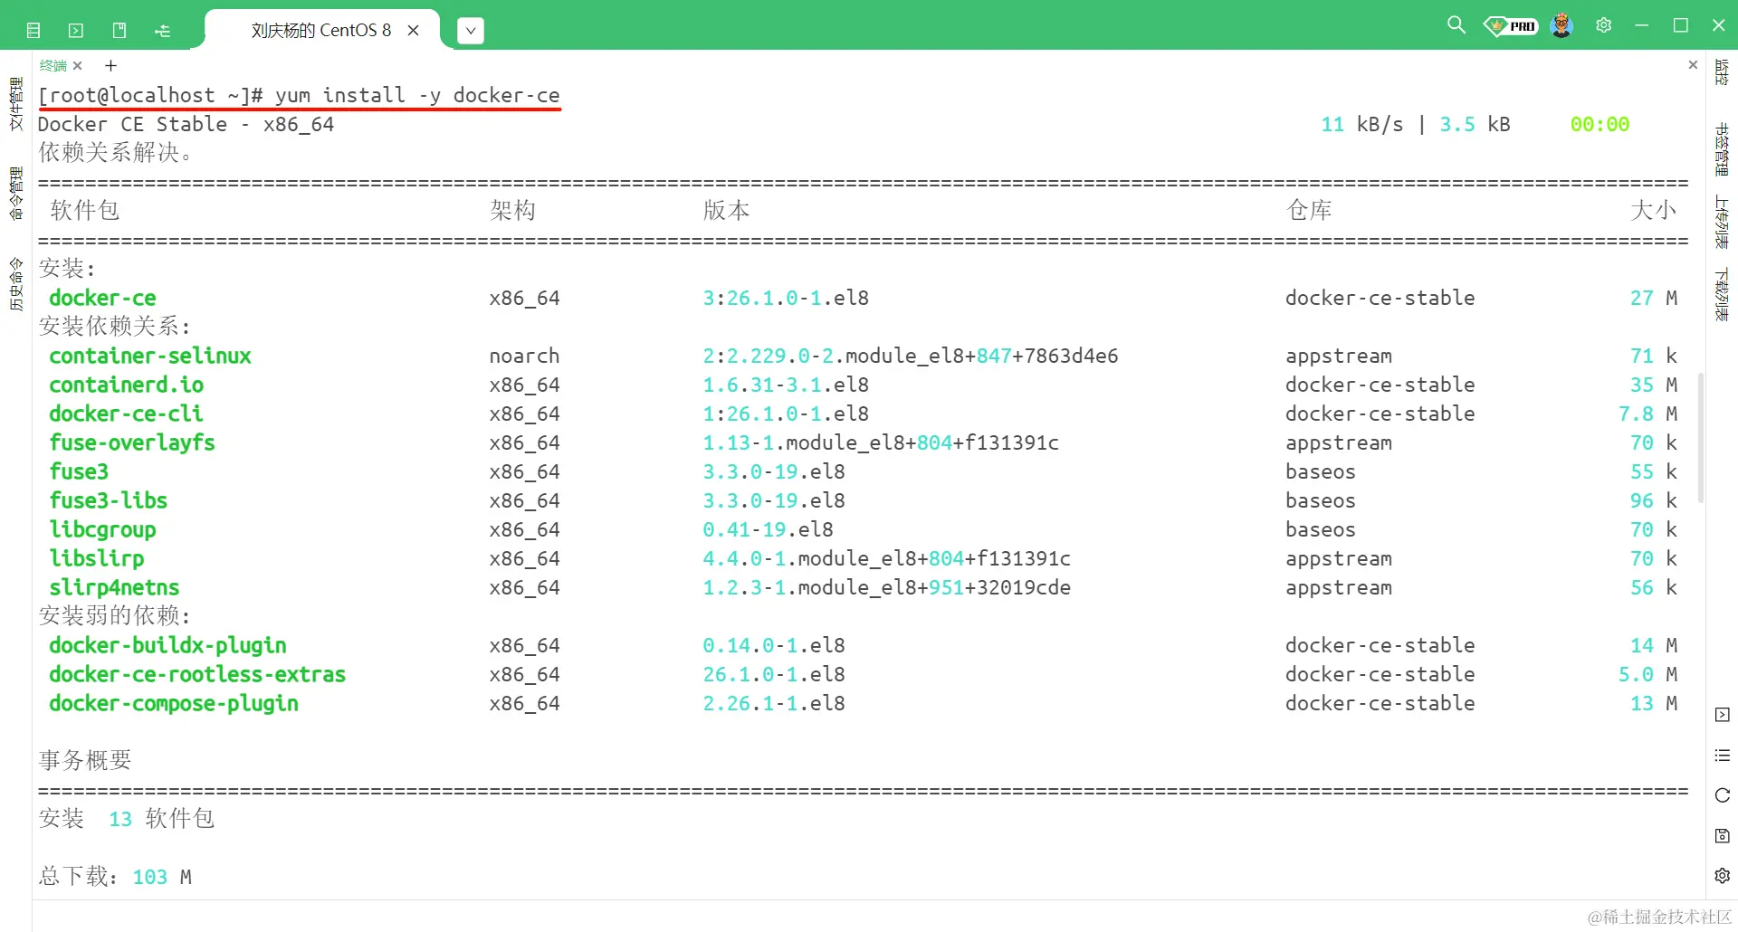This screenshot has height=932, width=1738.
Task: Click the refresh icon in right sidebar
Action: pyautogui.click(x=1723, y=795)
